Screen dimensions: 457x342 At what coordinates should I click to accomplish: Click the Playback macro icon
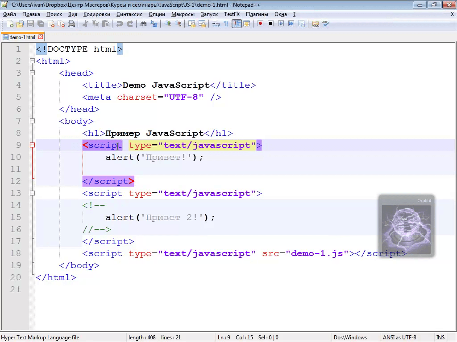pyautogui.click(x=281, y=24)
